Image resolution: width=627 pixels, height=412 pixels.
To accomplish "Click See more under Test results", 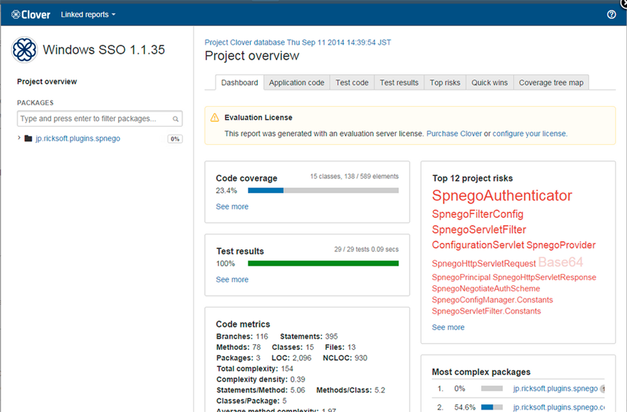I will tap(232, 280).
